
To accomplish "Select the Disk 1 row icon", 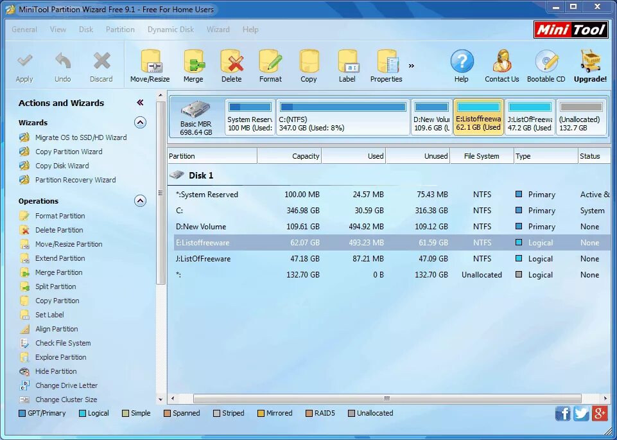I will click(177, 175).
